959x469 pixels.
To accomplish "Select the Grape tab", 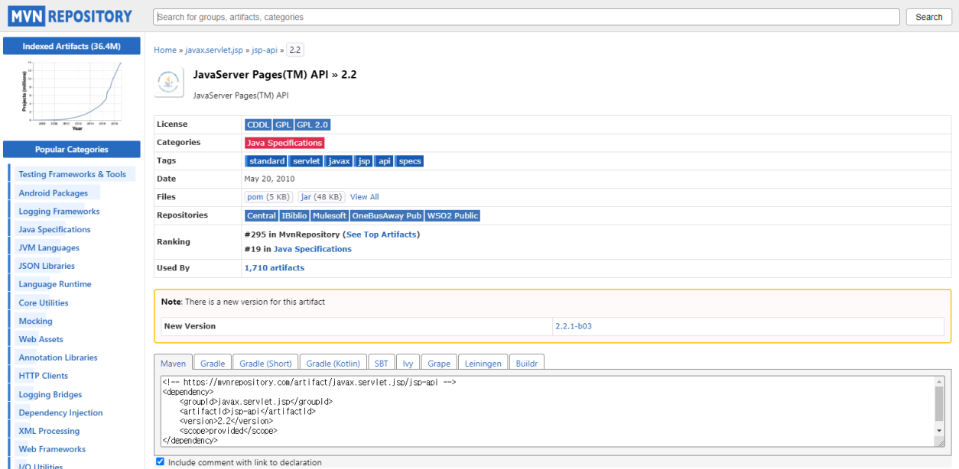I will (x=439, y=363).
